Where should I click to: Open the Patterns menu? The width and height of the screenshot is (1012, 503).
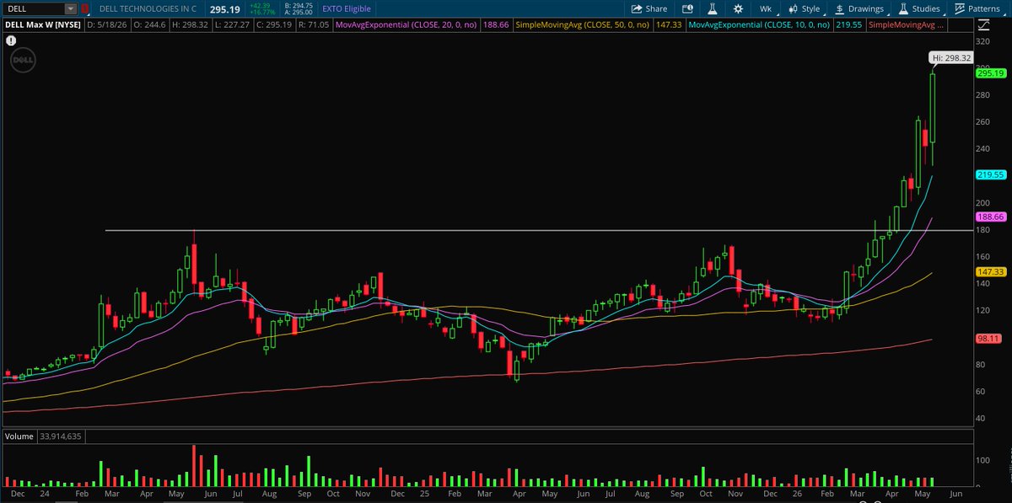coord(977,8)
